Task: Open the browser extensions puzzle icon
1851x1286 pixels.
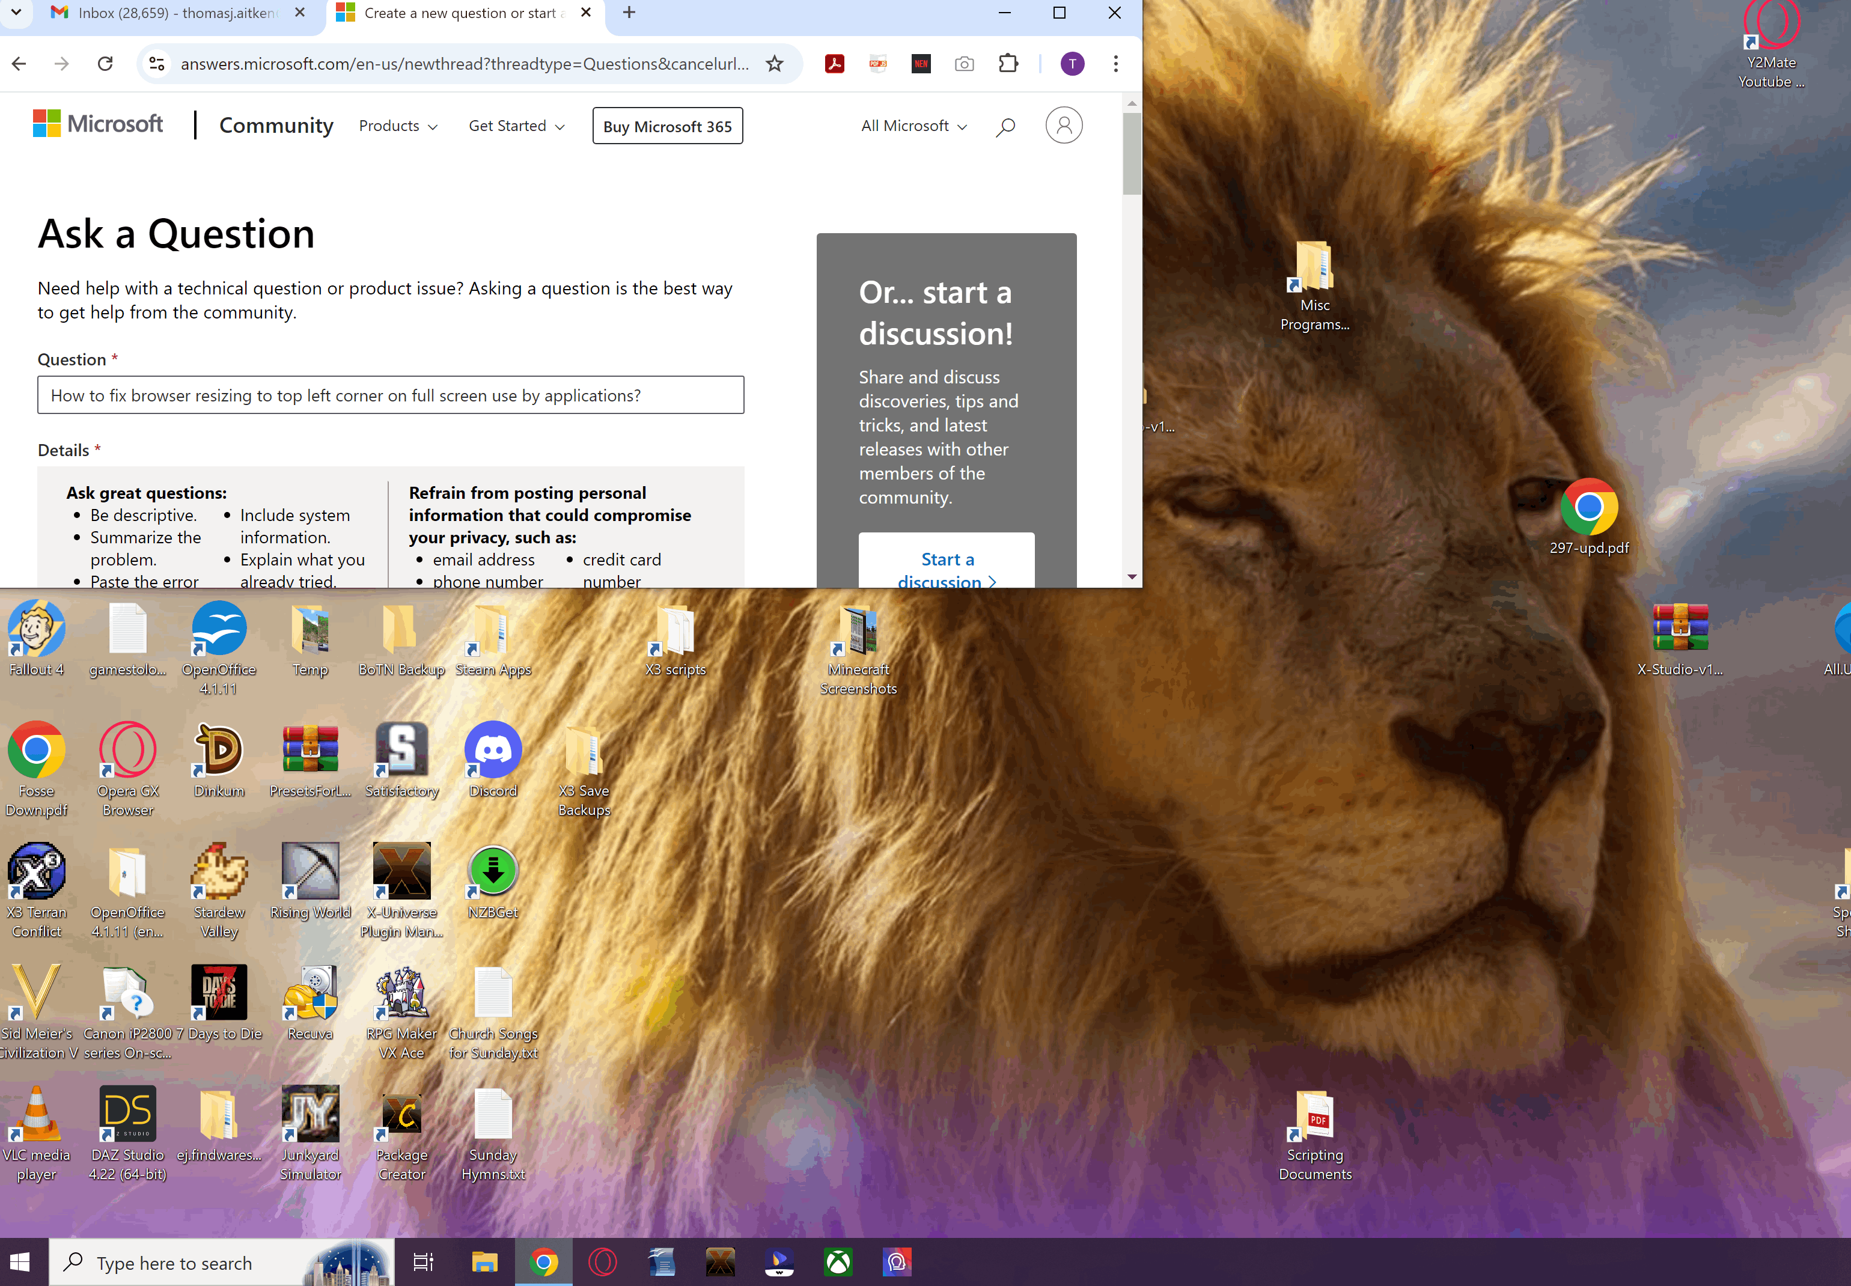Action: (x=1008, y=64)
